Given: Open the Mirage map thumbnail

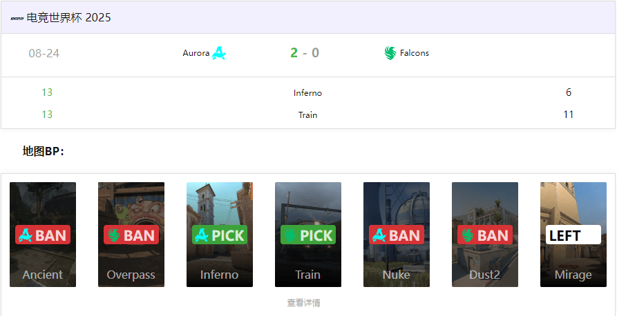Looking at the screenshot, I should tap(573, 235).
